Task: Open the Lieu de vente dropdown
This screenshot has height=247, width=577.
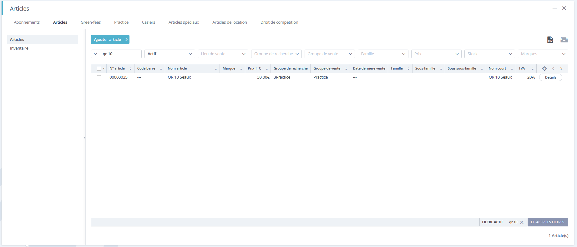Action: click(x=223, y=54)
